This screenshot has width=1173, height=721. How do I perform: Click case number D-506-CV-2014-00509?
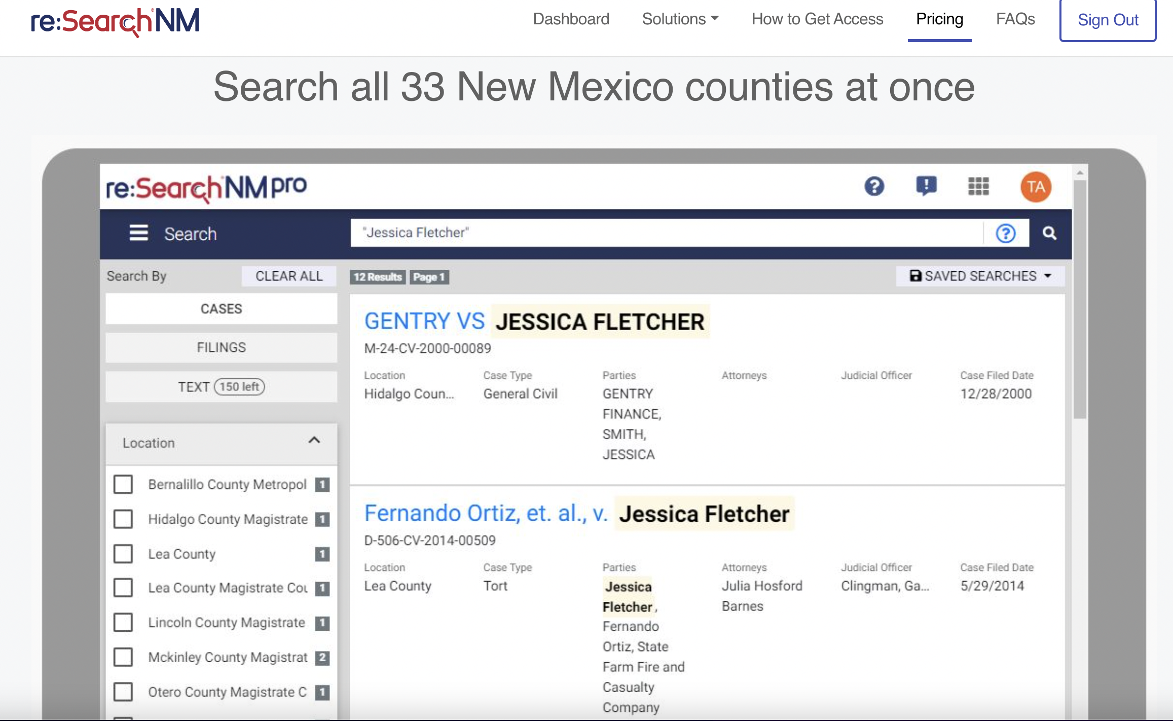tap(430, 540)
